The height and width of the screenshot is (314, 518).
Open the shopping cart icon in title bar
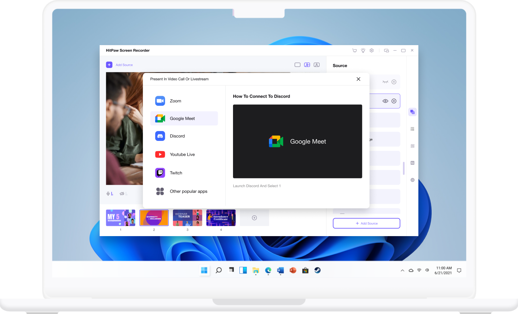354,50
